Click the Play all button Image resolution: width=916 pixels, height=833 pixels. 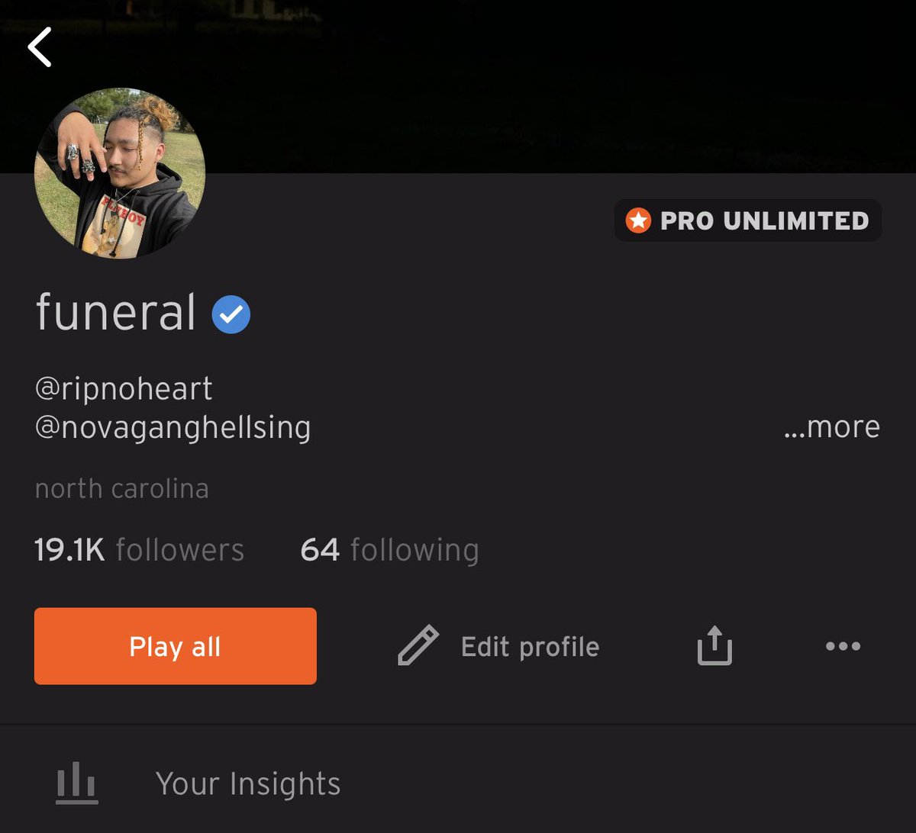[x=176, y=646]
